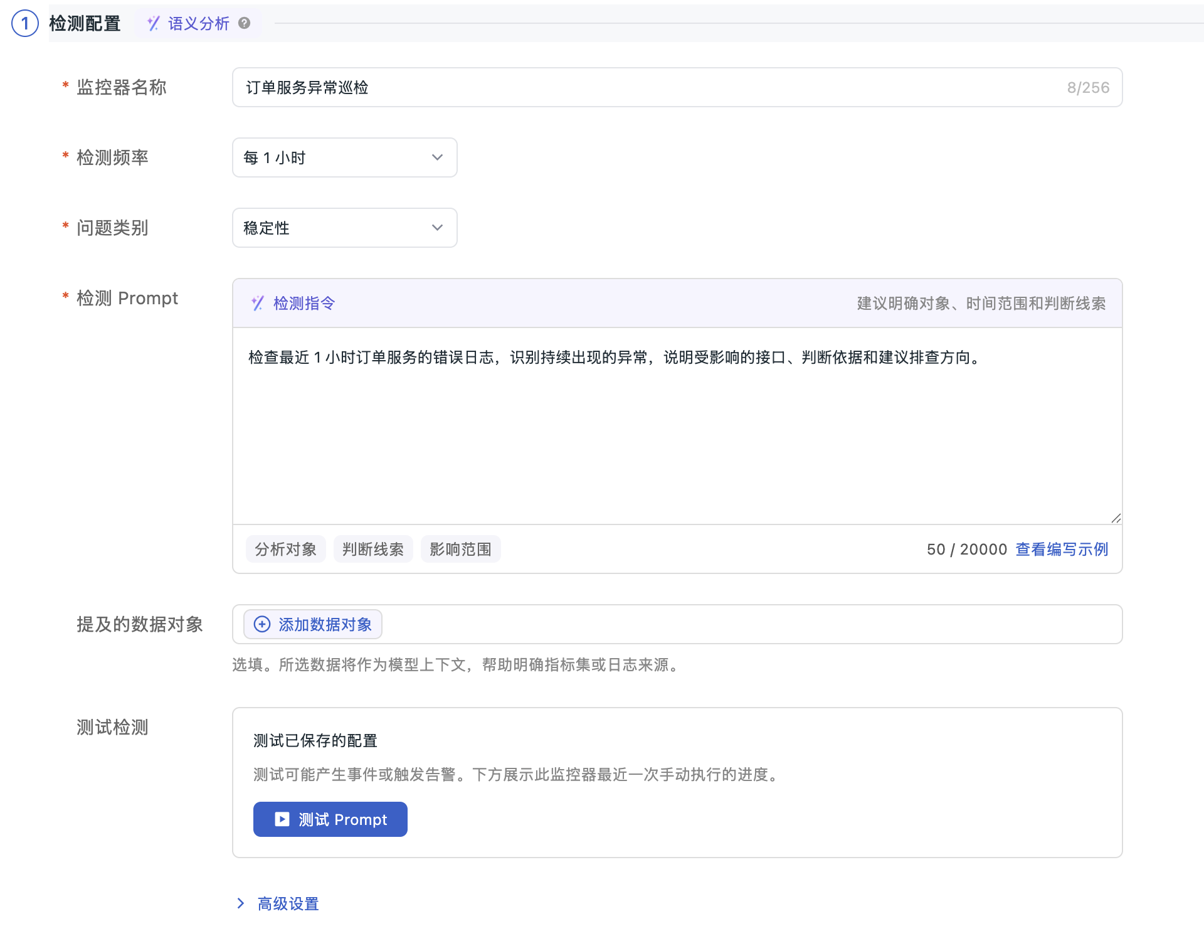This screenshot has height=941, width=1204.
Task: Expand the 高级设置 section
Action: pyautogui.click(x=277, y=903)
